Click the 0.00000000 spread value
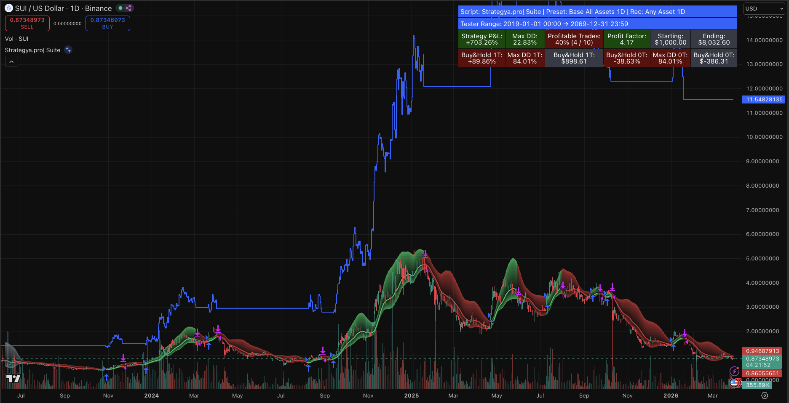789x403 pixels. click(67, 24)
